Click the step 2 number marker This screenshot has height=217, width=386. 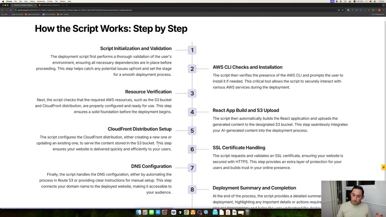pyautogui.click(x=192, y=69)
